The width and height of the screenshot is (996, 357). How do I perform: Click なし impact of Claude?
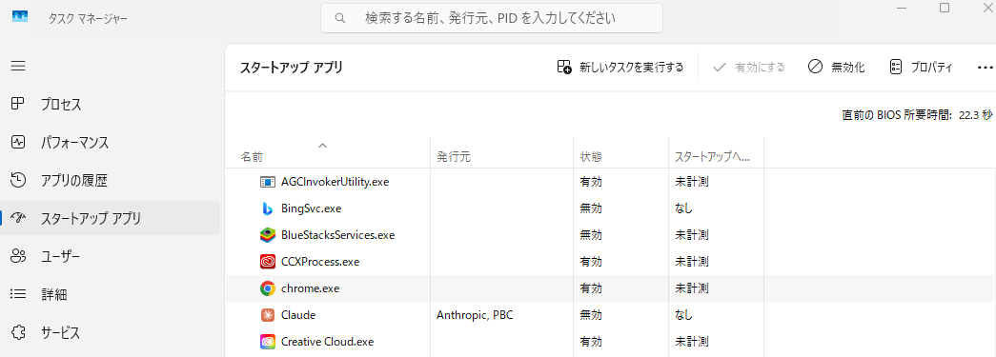pos(683,315)
